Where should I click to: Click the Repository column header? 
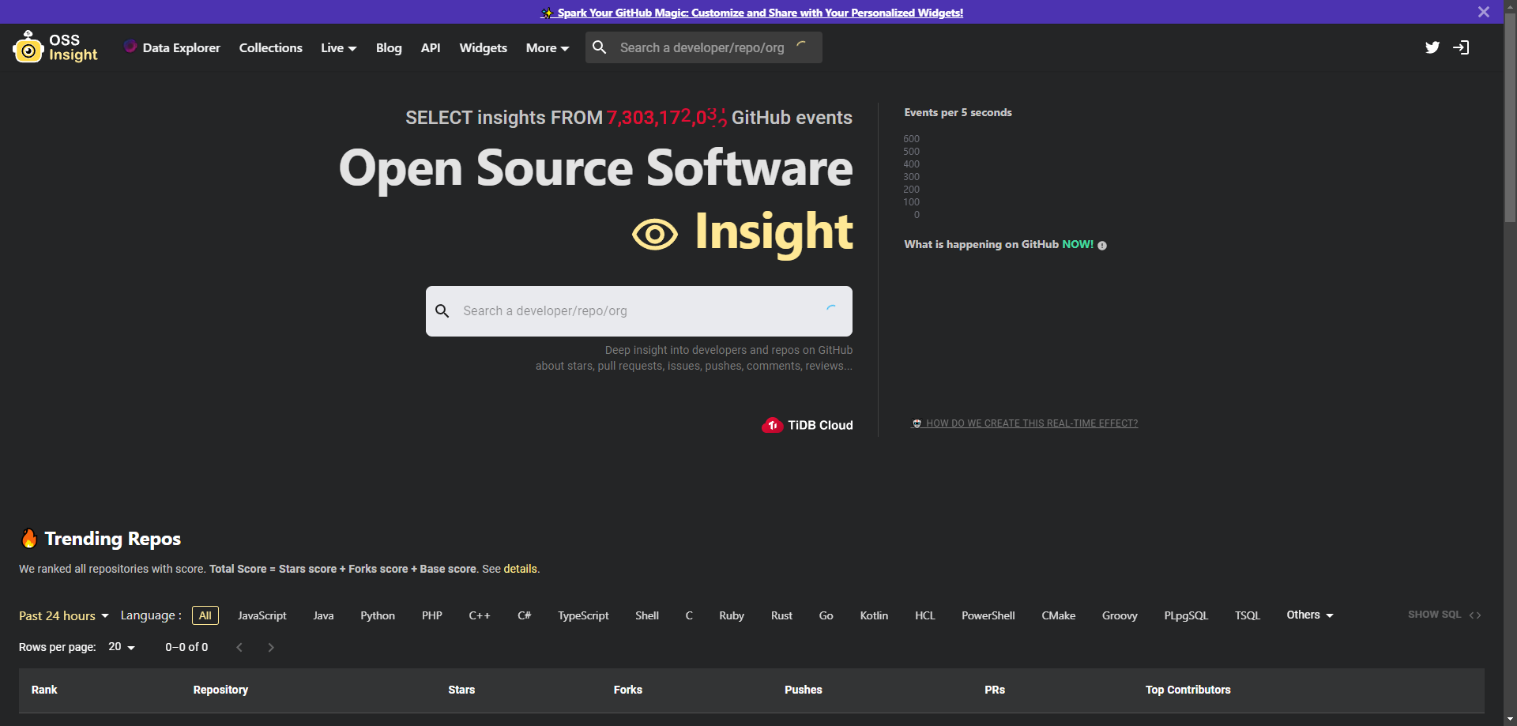point(220,690)
